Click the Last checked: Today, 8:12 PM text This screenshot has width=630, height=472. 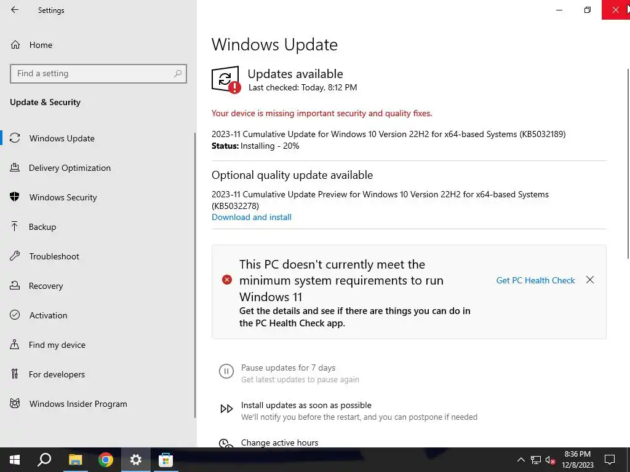point(303,87)
